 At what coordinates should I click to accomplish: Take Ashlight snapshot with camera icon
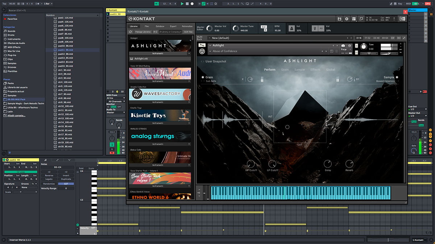(343, 46)
